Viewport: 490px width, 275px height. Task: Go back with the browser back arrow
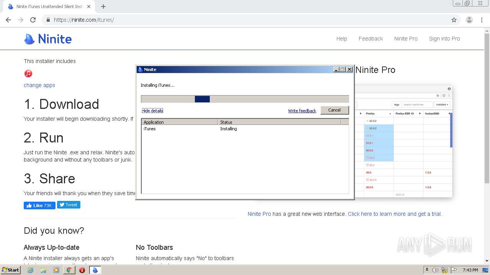tap(8, 20)
